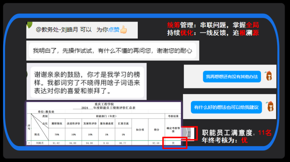The width and height of the screenshot is (290, 162).
Task: Select the blue bubble 我再想想还有没有其他办法
Action: point(232,76)
